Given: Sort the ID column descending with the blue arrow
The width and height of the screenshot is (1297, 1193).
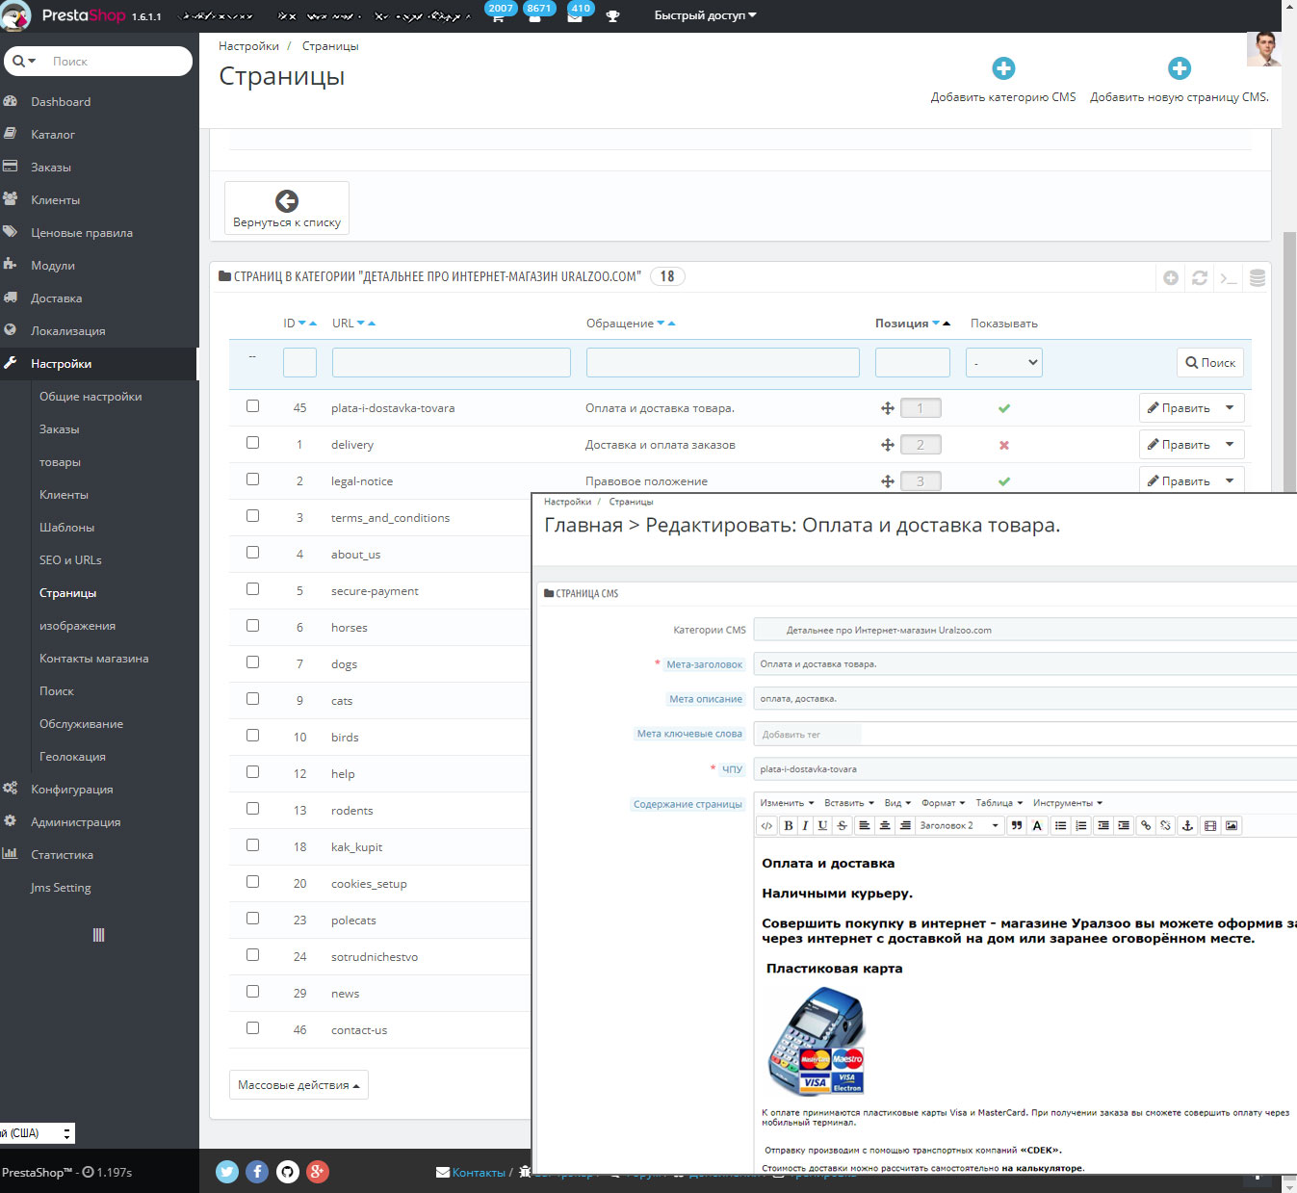Looking at the screenshot, I should [x=302, y=324].
